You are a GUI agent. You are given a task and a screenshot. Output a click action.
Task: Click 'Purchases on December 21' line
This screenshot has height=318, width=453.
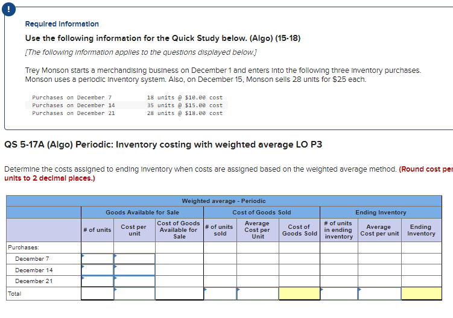click(x=74, y=113)
